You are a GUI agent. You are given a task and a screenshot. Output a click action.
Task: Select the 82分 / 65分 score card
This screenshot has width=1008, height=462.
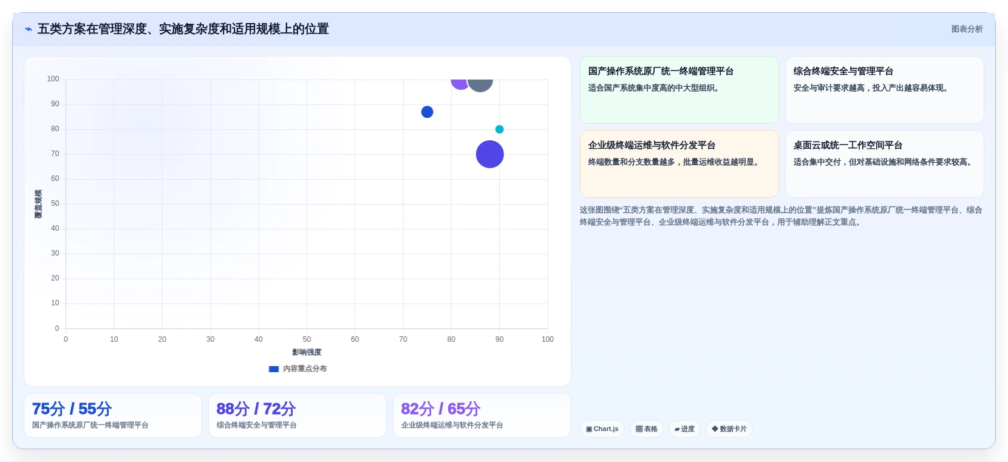(482, 415)
